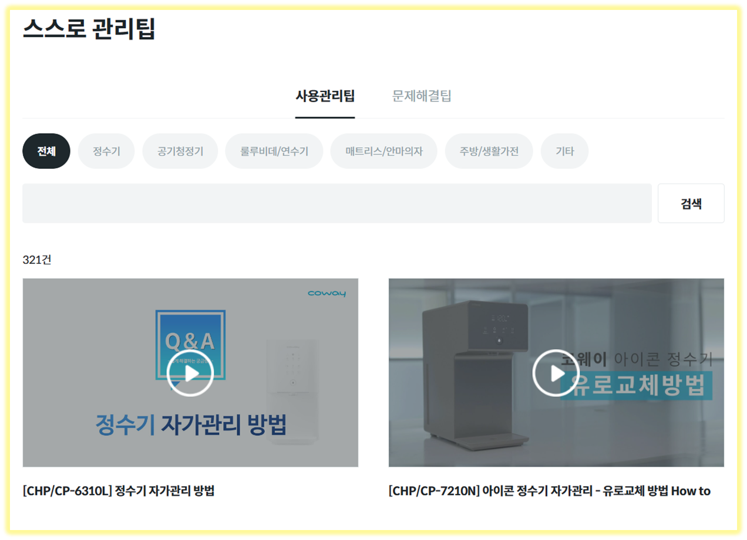This screenshot has height=540, width=747.
Task: Filter results by 공기청정기
Action: (x=180, y=151)
